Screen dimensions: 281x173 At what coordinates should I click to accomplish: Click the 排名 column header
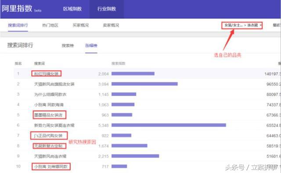click(18, 63)
